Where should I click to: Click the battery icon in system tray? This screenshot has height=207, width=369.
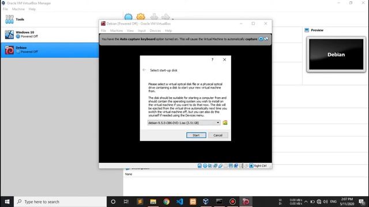(312, 202)
